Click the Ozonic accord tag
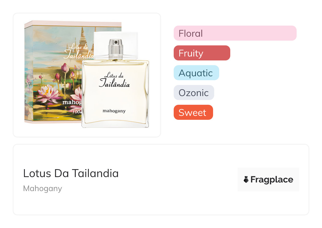Image resolution: width=322 pixels, height=228 pixels. (x=194, y=93)
